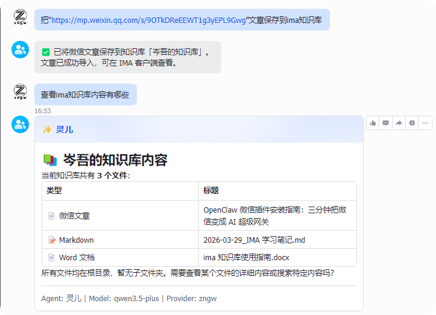
Task: Select the OpenClaw 微信插件安装指南 title
Action: pyautogui.click(x=278, y=216)
